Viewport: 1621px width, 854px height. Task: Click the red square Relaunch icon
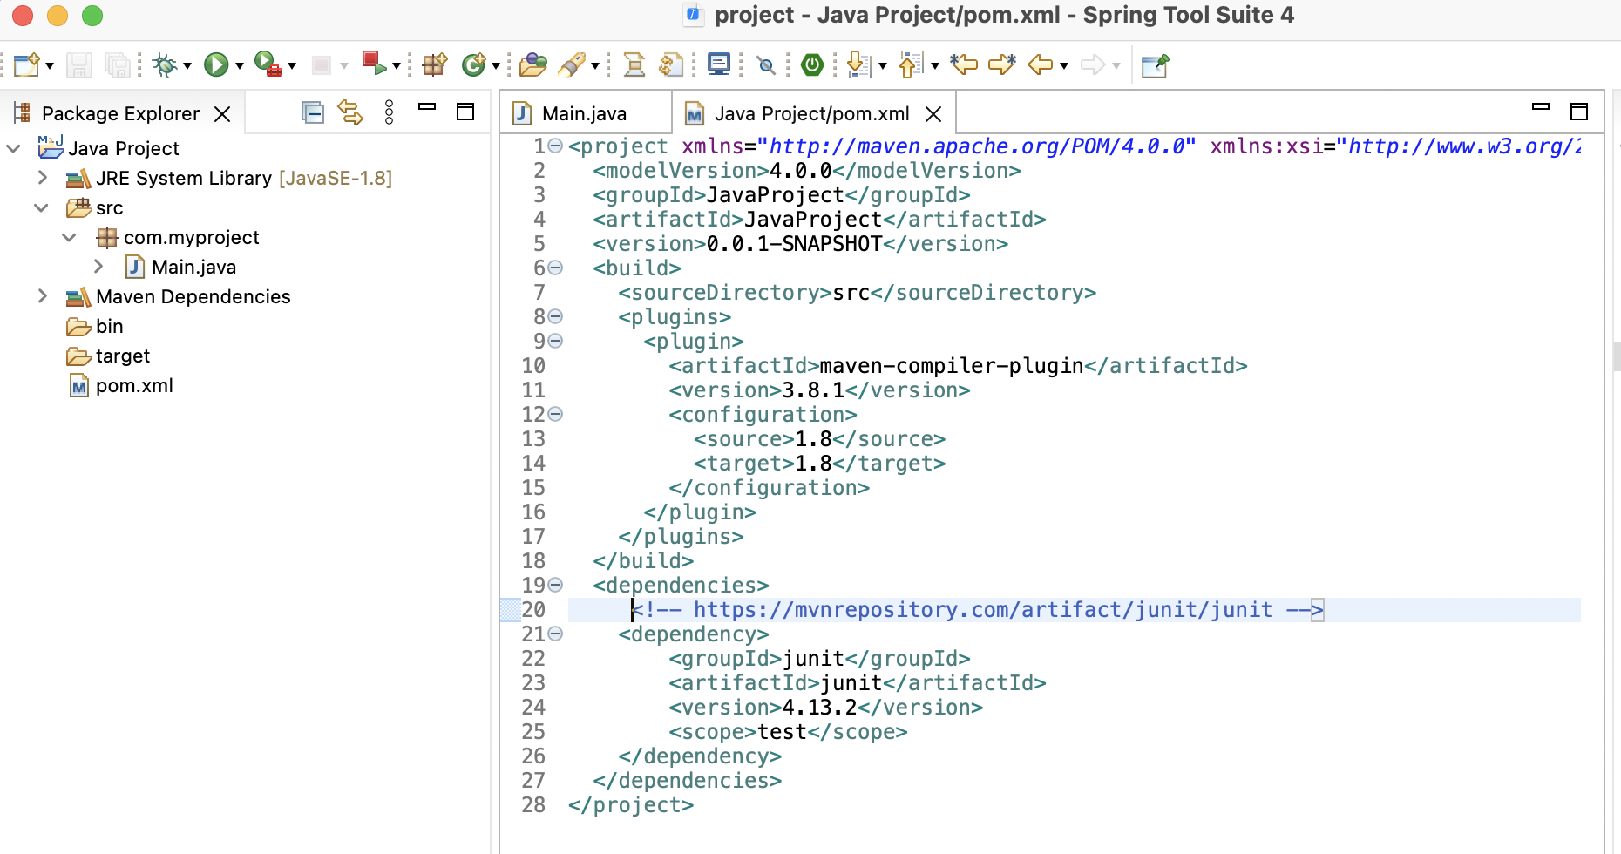(374, 64)
